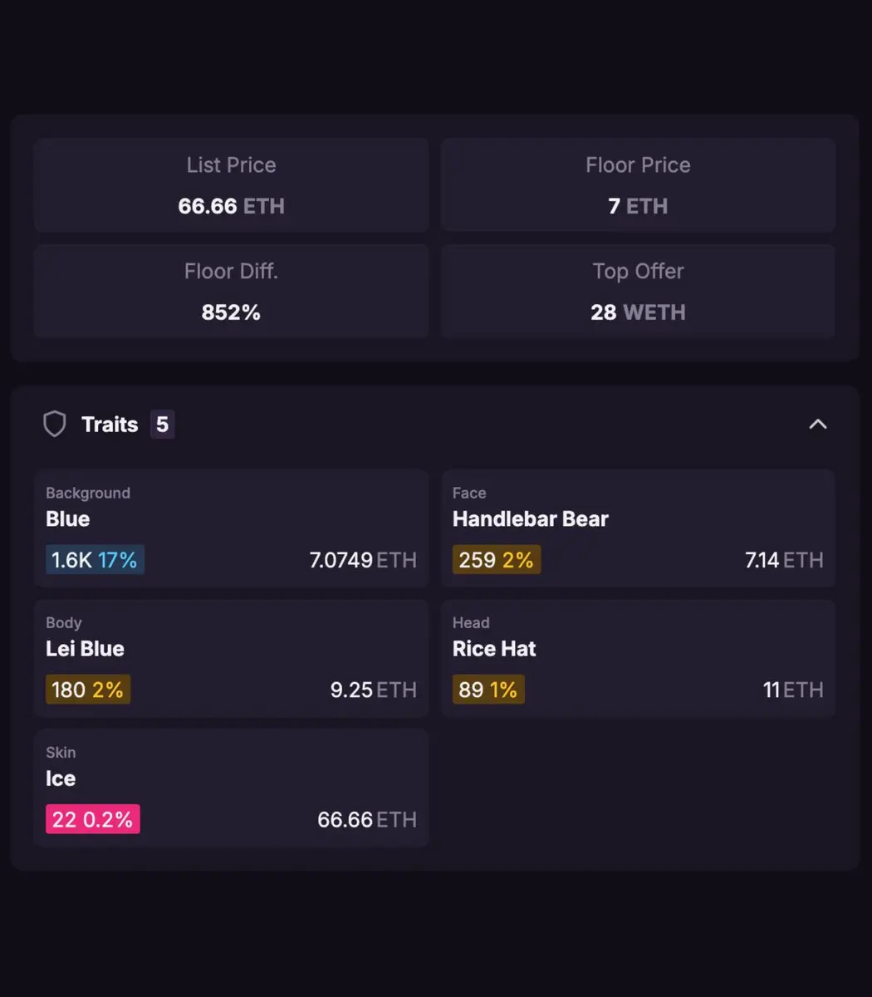Viewport: 872px width, 997px height.
Task: Click the blue 1.6K 17% rarity badge
Action: pos(95,560)
